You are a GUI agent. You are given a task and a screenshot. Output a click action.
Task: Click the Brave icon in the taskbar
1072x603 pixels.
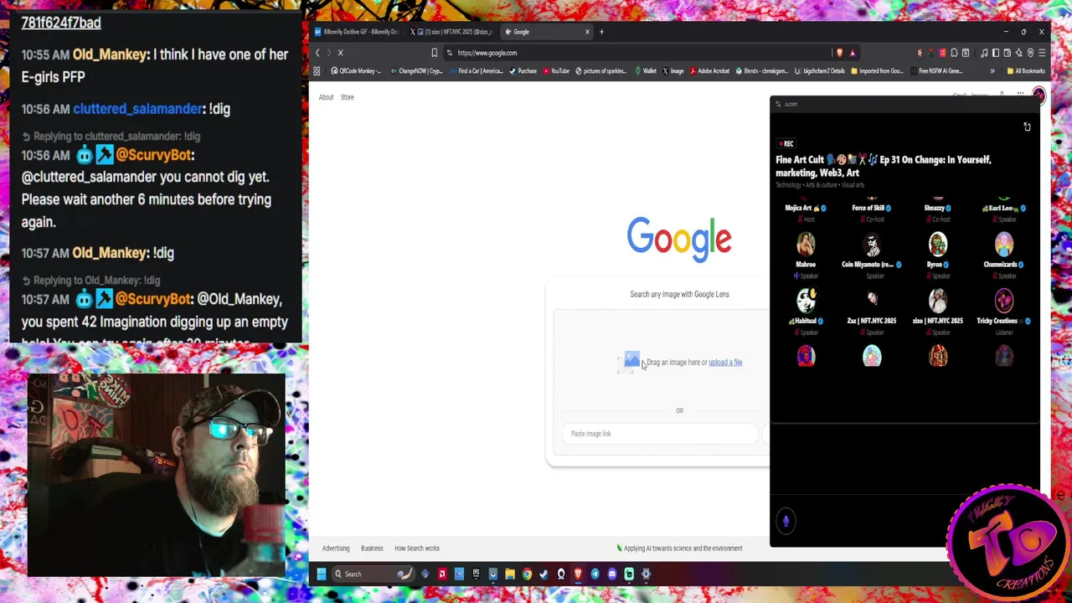point(578,574)
